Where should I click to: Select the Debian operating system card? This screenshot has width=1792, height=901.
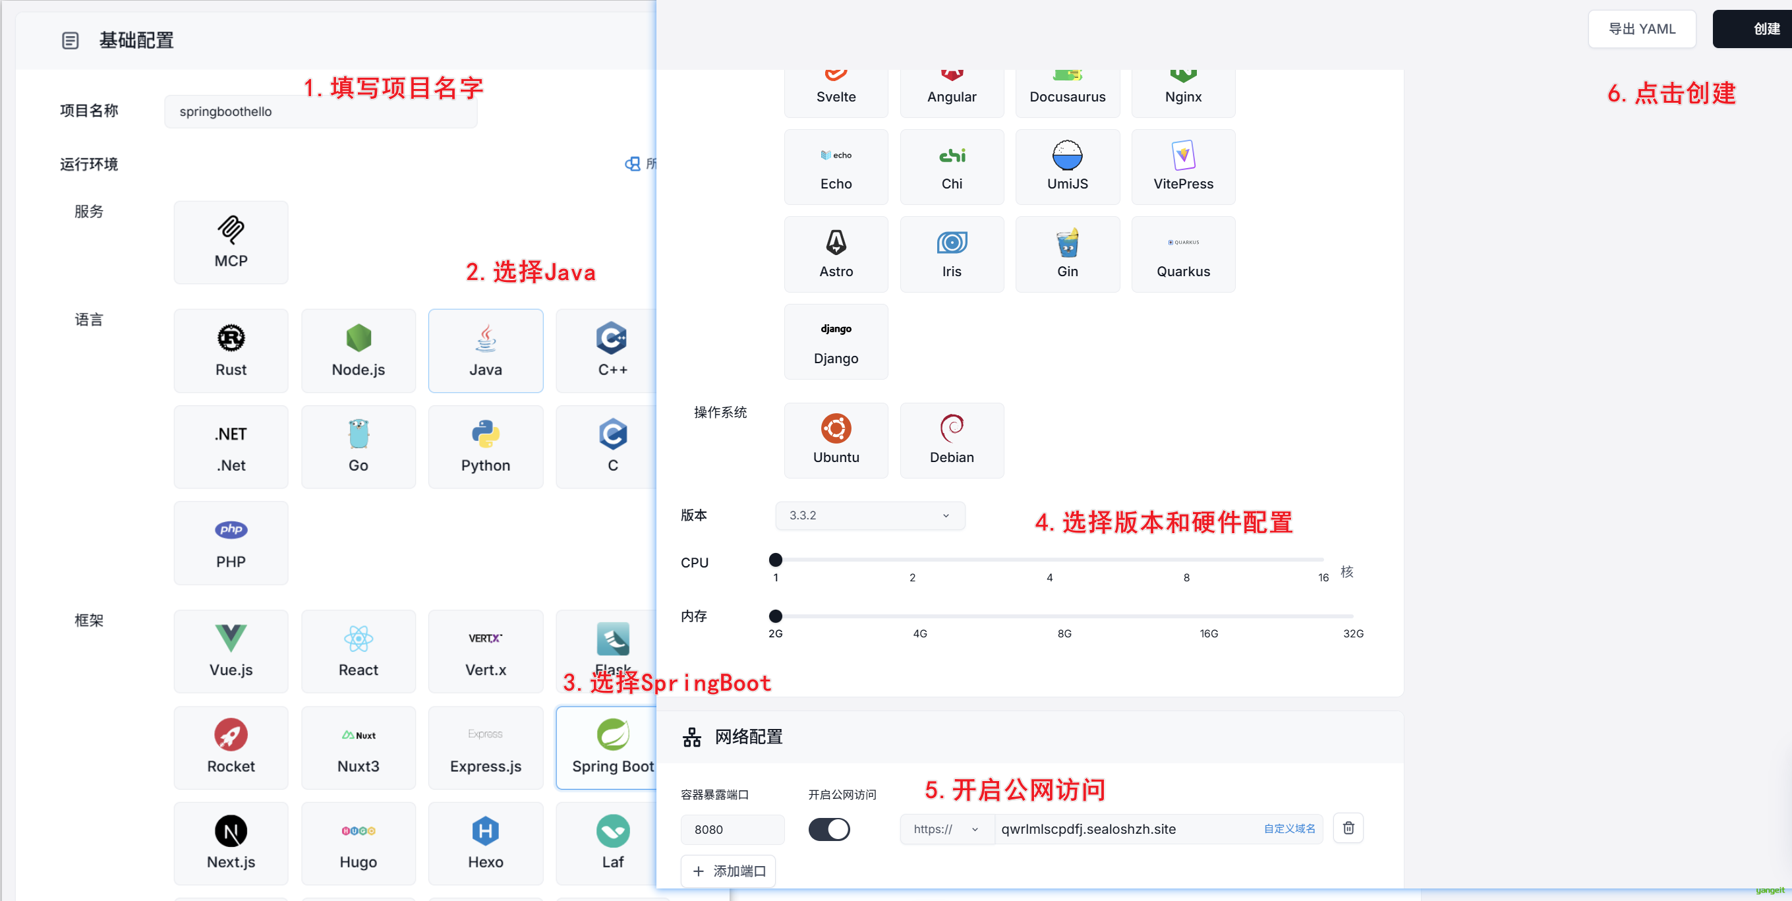pyautogui.click(x=952, y=440)
